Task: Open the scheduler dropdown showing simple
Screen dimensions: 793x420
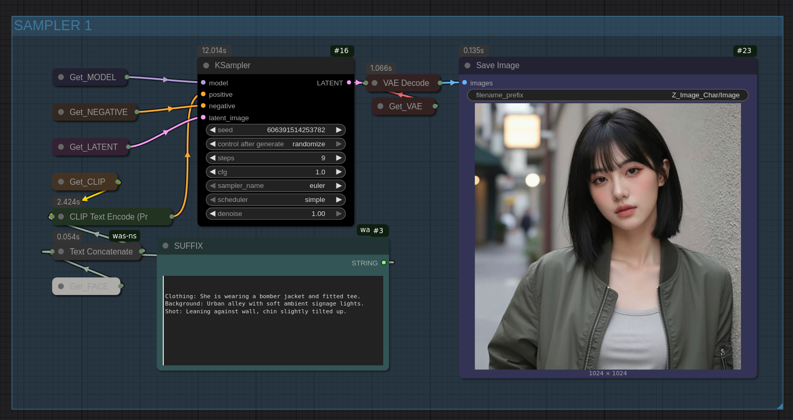Action: (276, 200)
